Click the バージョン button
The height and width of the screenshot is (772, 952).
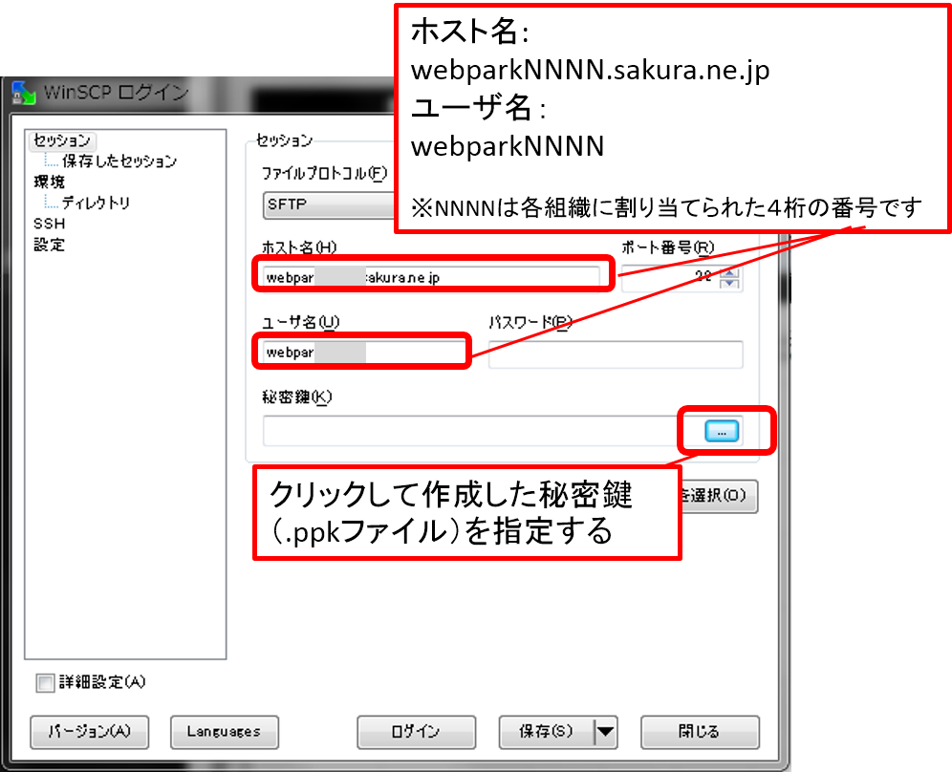coord(89,732)
